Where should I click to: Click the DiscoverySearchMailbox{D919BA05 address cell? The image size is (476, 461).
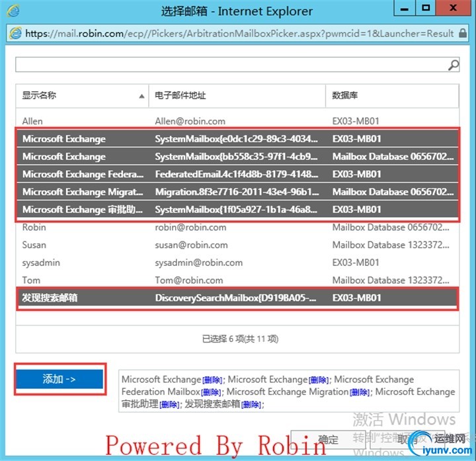coord(235,298)
